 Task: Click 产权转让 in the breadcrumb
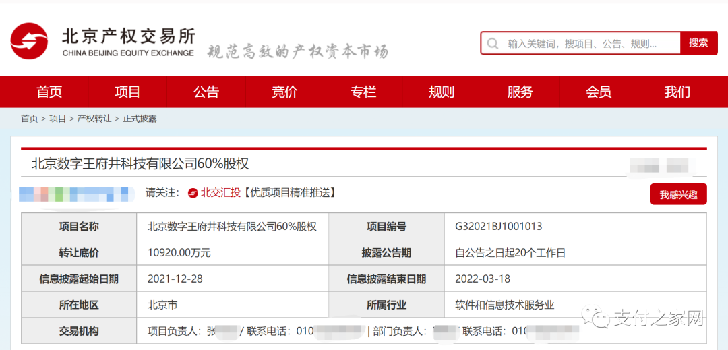94,119
